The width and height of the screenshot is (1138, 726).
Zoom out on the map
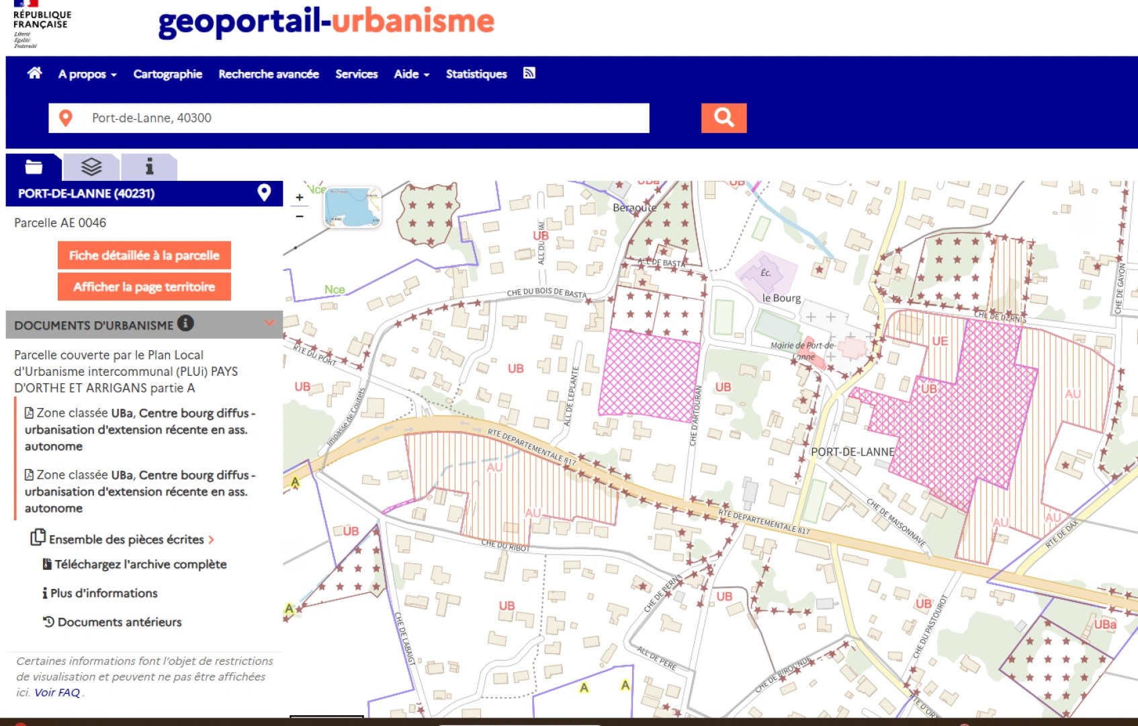[x=300, y=216]
